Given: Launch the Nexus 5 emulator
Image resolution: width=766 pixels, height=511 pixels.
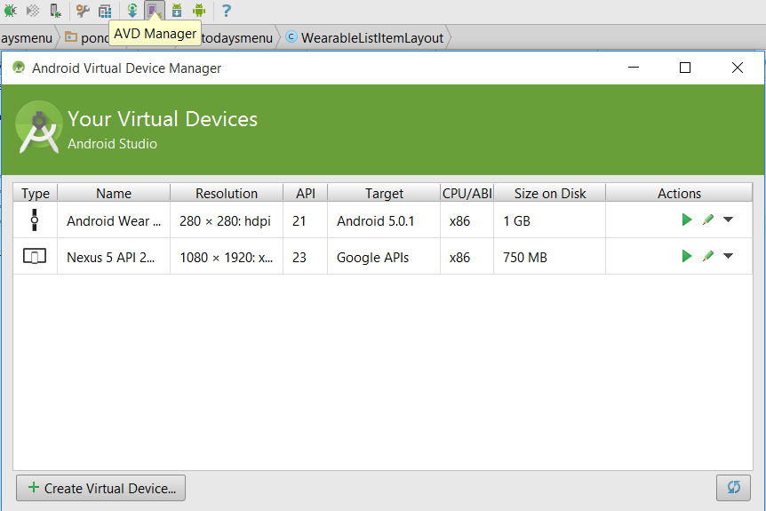Looking at the screenshot, I should [x=686, y=256].
